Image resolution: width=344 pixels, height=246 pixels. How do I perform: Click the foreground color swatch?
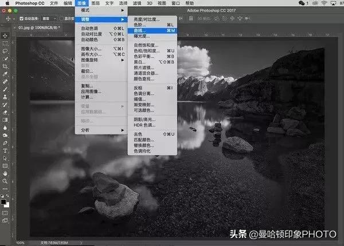[3, 202]
